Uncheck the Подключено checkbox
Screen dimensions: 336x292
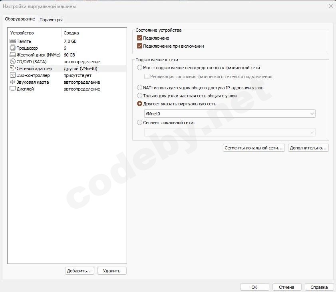coord(139,38)
